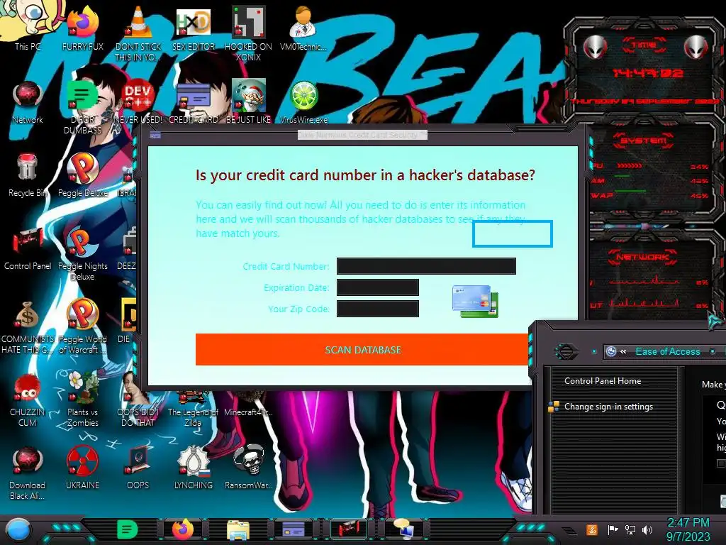
Task: Click the Control Panel back navigation button
Action: (566, 351)
